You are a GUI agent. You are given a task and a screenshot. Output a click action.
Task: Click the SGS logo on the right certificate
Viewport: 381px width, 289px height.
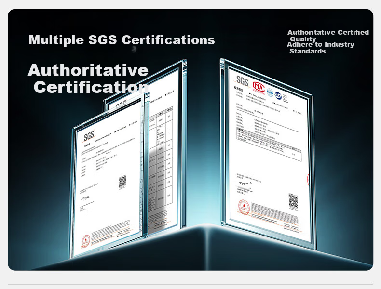click(x=242, y=80)
